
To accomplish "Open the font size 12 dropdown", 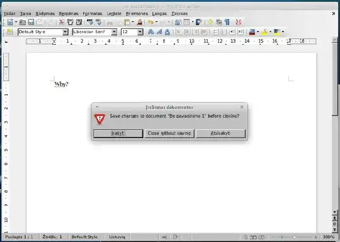I will [x=140, y=32].
